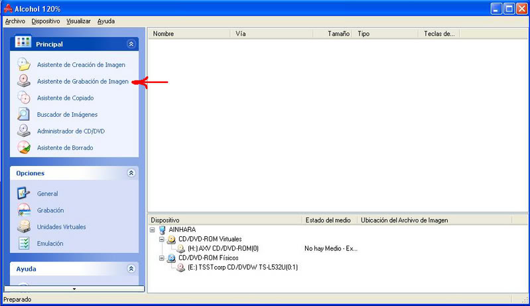530x306 pixels.
Task: Click the Buscador de Imágenes magnifier icon
Action: pos(24,114)
